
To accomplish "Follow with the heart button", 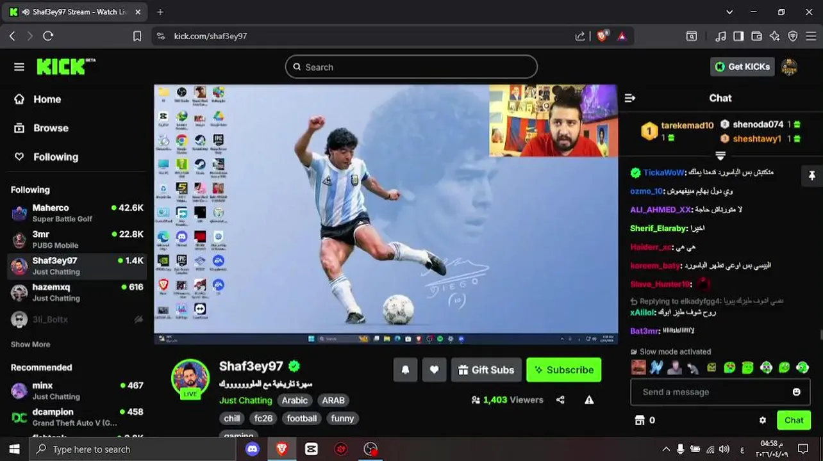I will point(434,369).
